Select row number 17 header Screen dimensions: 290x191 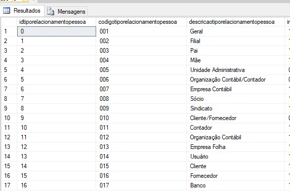[x=9, y=185]
